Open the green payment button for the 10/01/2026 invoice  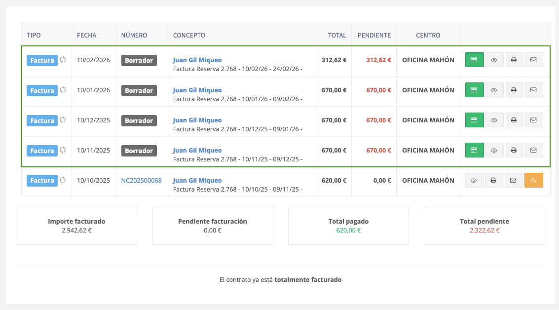pyautogui.click(x=474, y=90)
